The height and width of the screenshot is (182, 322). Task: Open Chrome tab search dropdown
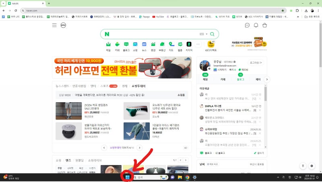point(3,4)
